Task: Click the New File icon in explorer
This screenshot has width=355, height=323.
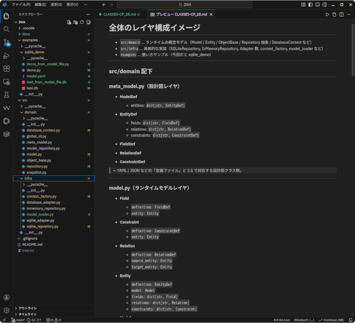Action: [69, 22]
